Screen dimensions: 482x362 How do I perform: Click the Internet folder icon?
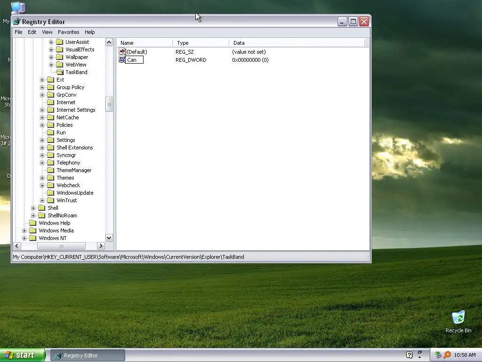(51, 102)
